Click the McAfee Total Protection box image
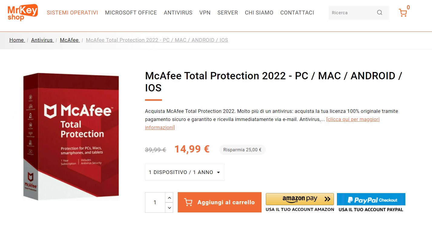This screenshot has height=233, width=432. (x=71, y=136)
